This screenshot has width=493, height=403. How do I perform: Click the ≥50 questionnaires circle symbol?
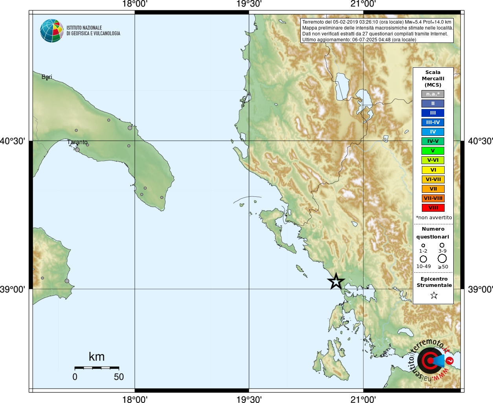[442, 259]
